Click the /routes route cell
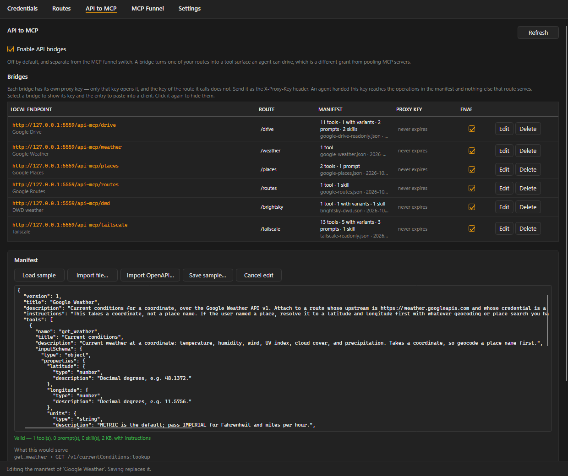The width and height of the screenshot is (568, 476). (x=268, y=188)
